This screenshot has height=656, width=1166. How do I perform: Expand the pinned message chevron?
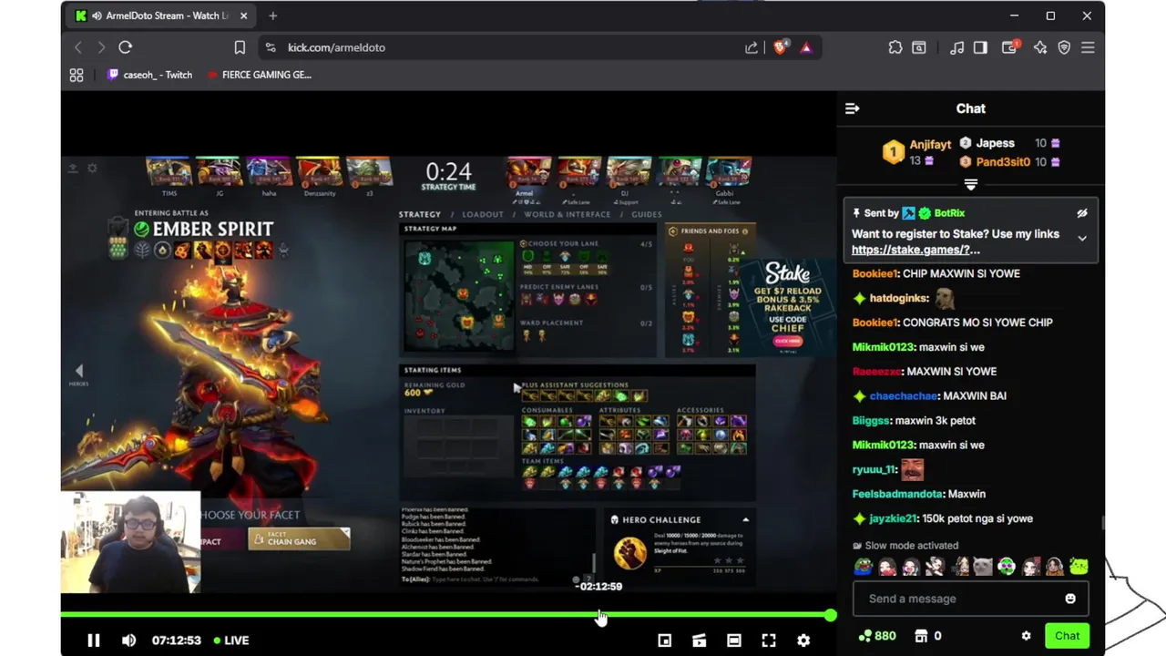[1082, 238]
